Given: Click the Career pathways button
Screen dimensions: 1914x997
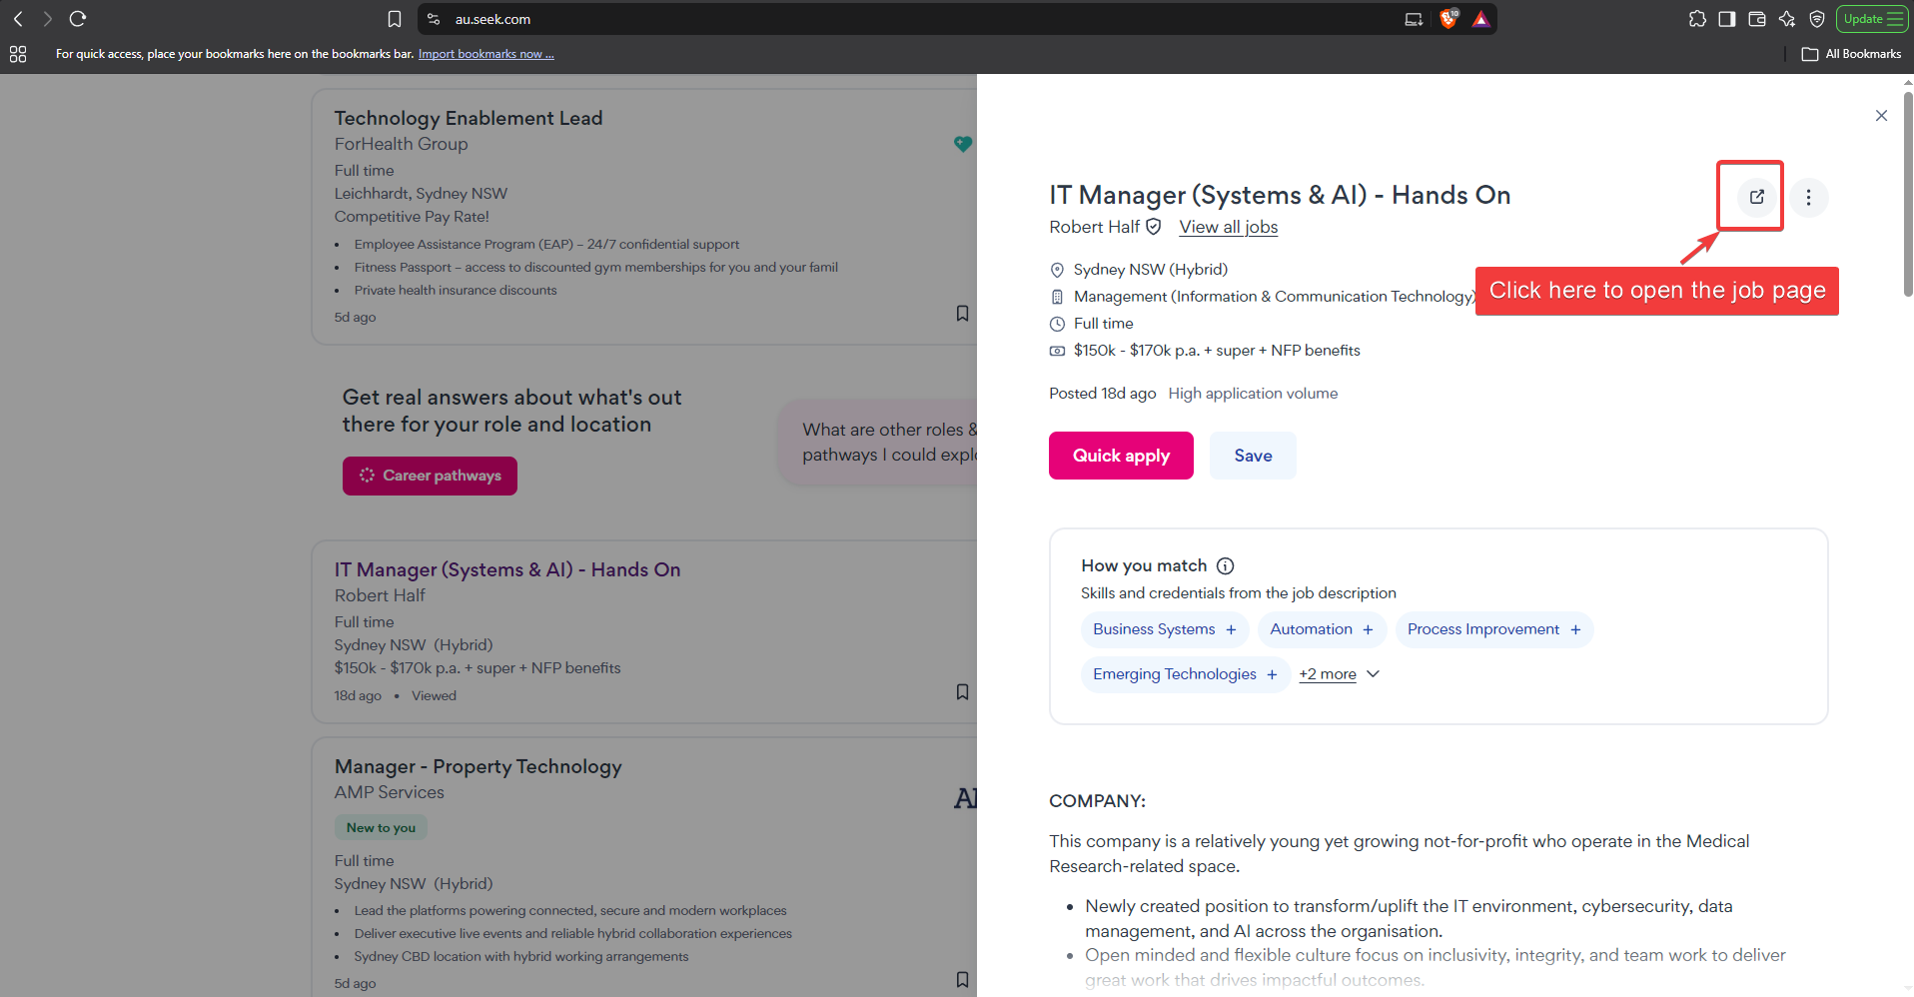Looking at the screenshot, I should (x=430, y=476).
